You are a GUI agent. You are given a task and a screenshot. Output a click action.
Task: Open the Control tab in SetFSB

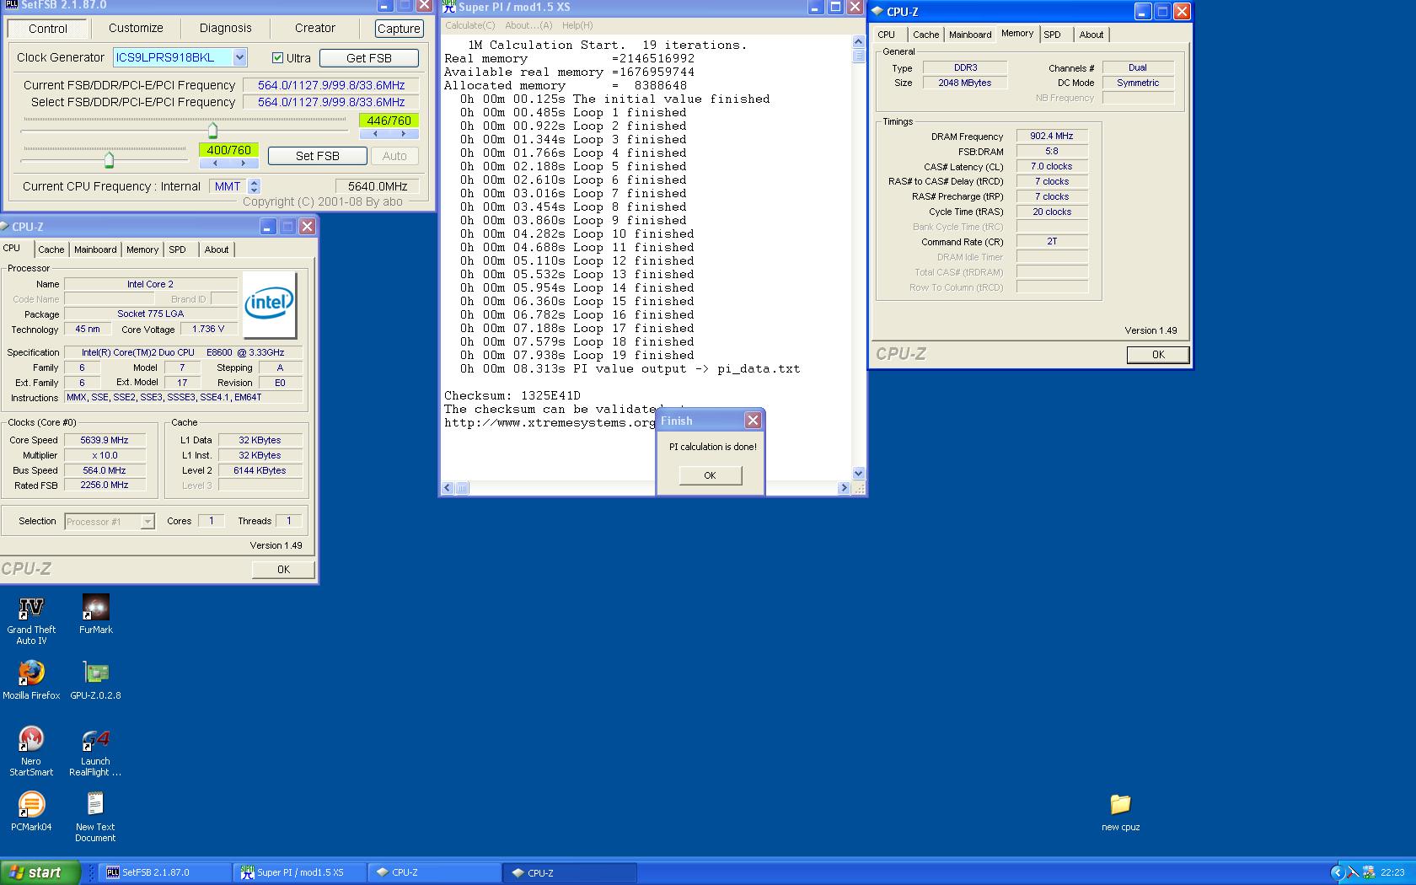coord(48,28)
